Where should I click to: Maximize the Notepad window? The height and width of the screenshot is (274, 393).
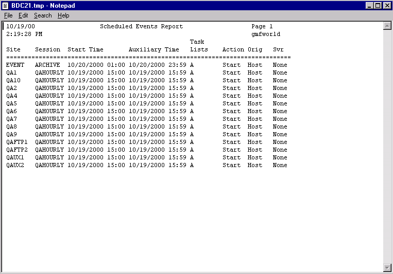[378, 5]
